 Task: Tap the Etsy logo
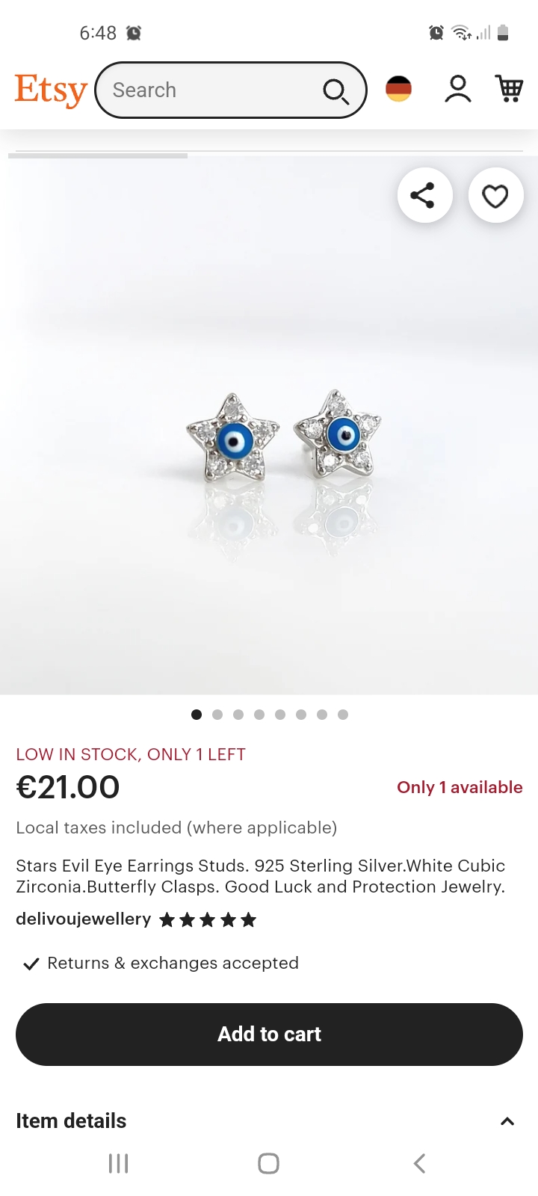51,90
